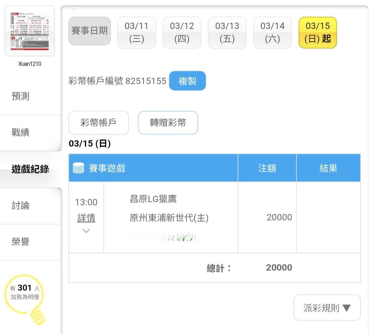Select the highlighted 03/15 (日) date
This screenshot has height=334, width=380.
[317, 32]
